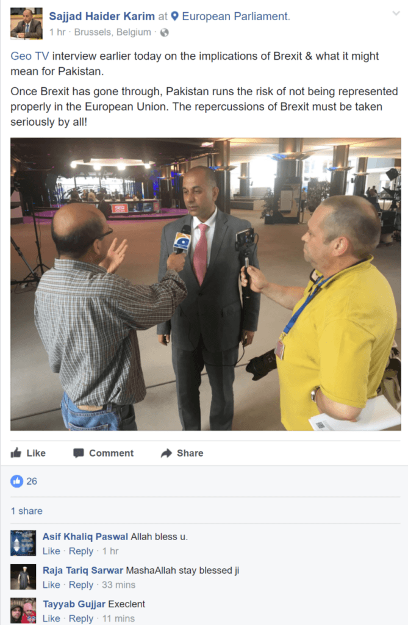Screen dimensions: 408x625
Task: Click the thumbs-up Like icon under the photo
Action: [16, 453]
